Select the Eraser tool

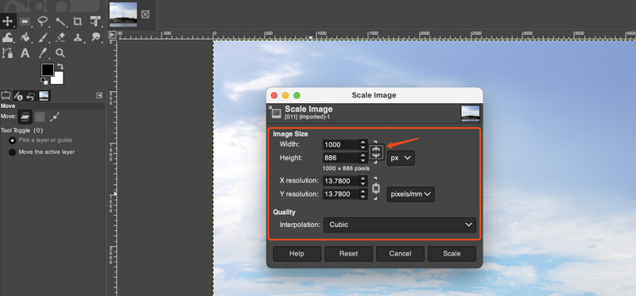coord(60,37)
